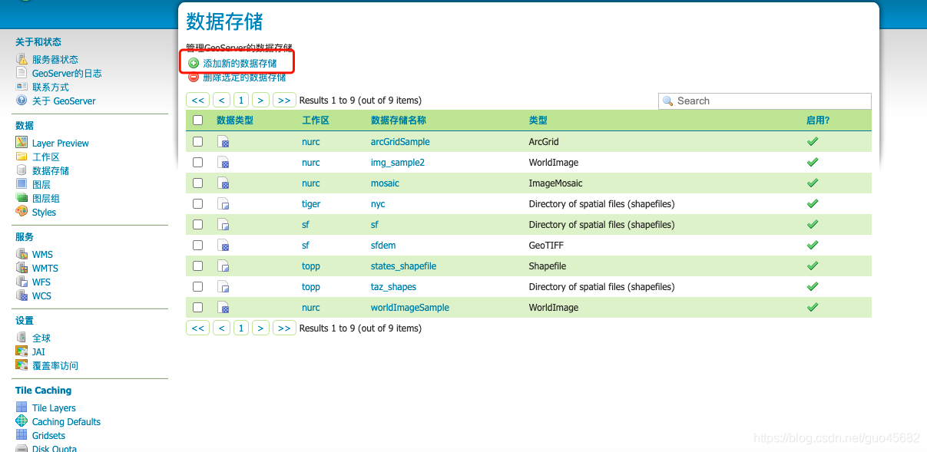Check the states_shapefile row checkbox

pos(198,266)
